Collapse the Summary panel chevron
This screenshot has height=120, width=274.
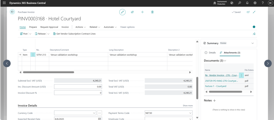(x=252, y=43)
